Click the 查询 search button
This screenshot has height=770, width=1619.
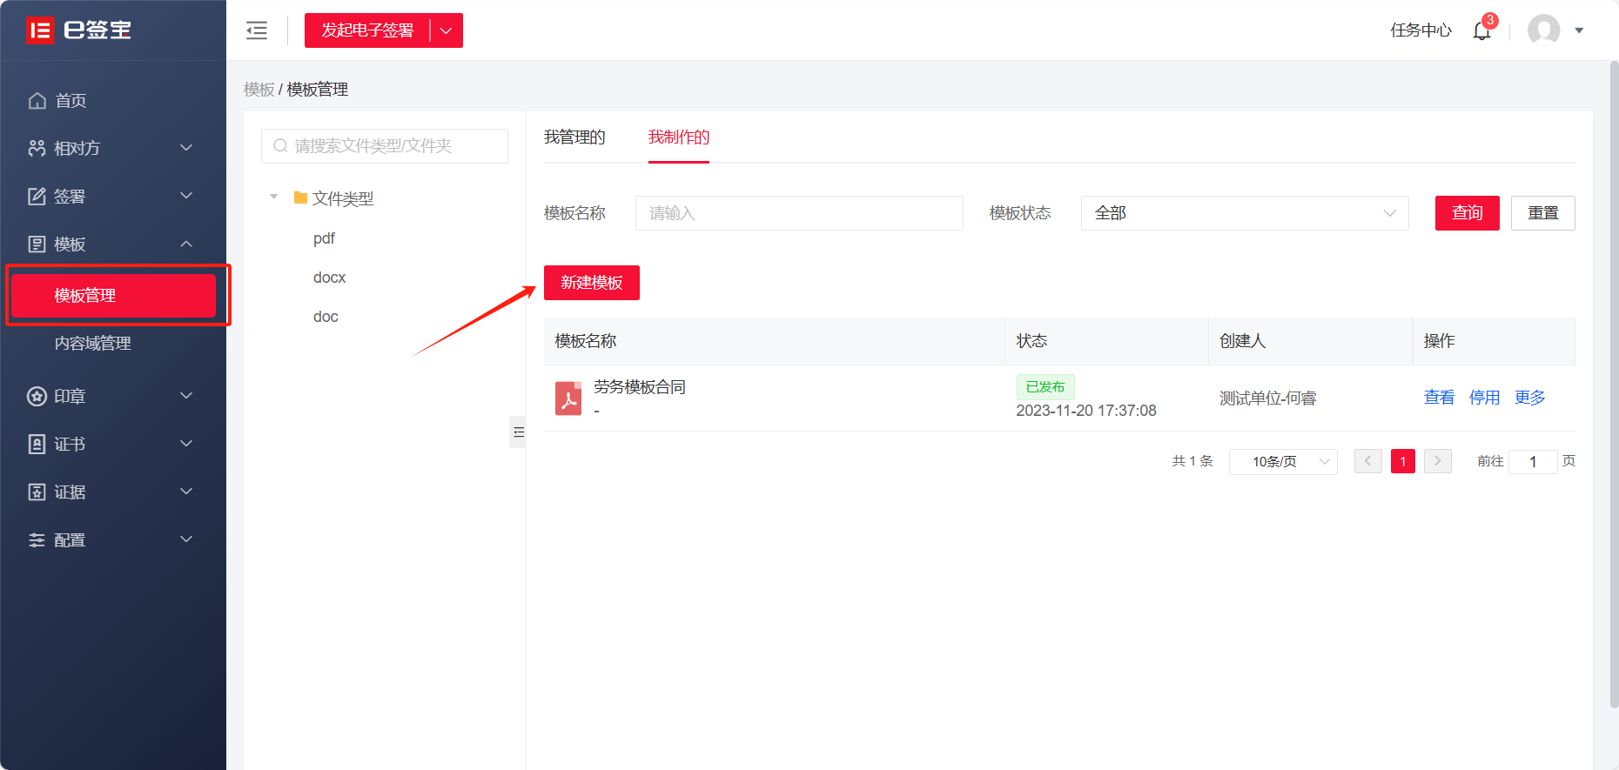[1467, 213]
